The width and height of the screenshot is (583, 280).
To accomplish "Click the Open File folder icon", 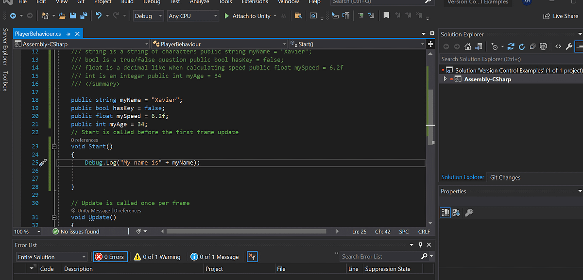I will click(x=62, y=16).
